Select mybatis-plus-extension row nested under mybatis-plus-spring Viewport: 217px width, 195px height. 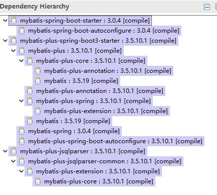[101, 111]
